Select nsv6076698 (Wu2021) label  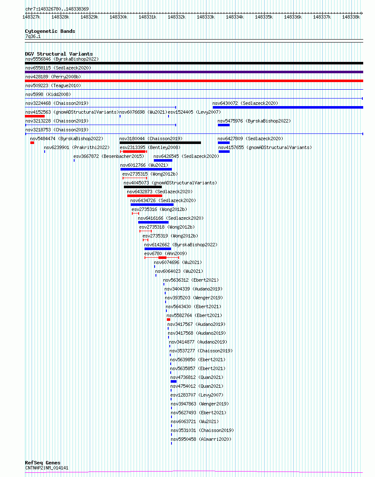143,112
